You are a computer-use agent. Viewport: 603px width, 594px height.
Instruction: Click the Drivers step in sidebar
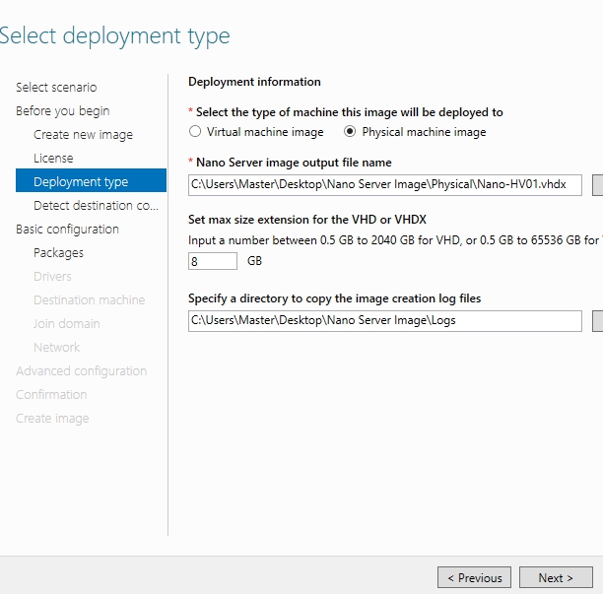pyautogui.click(x=52, y=277)
